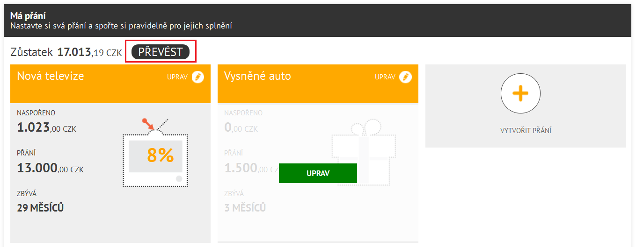Click the Zůstatek 17.013,19 CZK balance

(x=66, y=52)
